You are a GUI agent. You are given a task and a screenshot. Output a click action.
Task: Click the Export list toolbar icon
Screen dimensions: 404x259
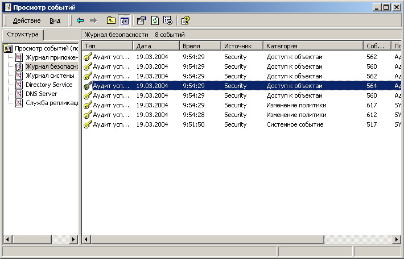[x=168, y=20]
